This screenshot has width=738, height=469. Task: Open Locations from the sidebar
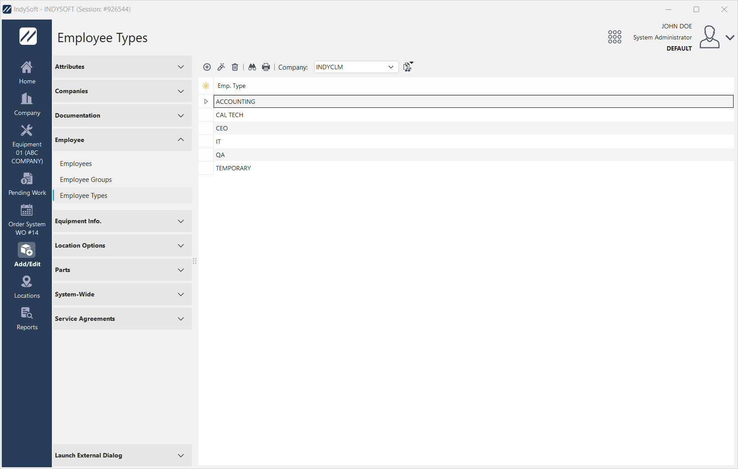point(27,287)
